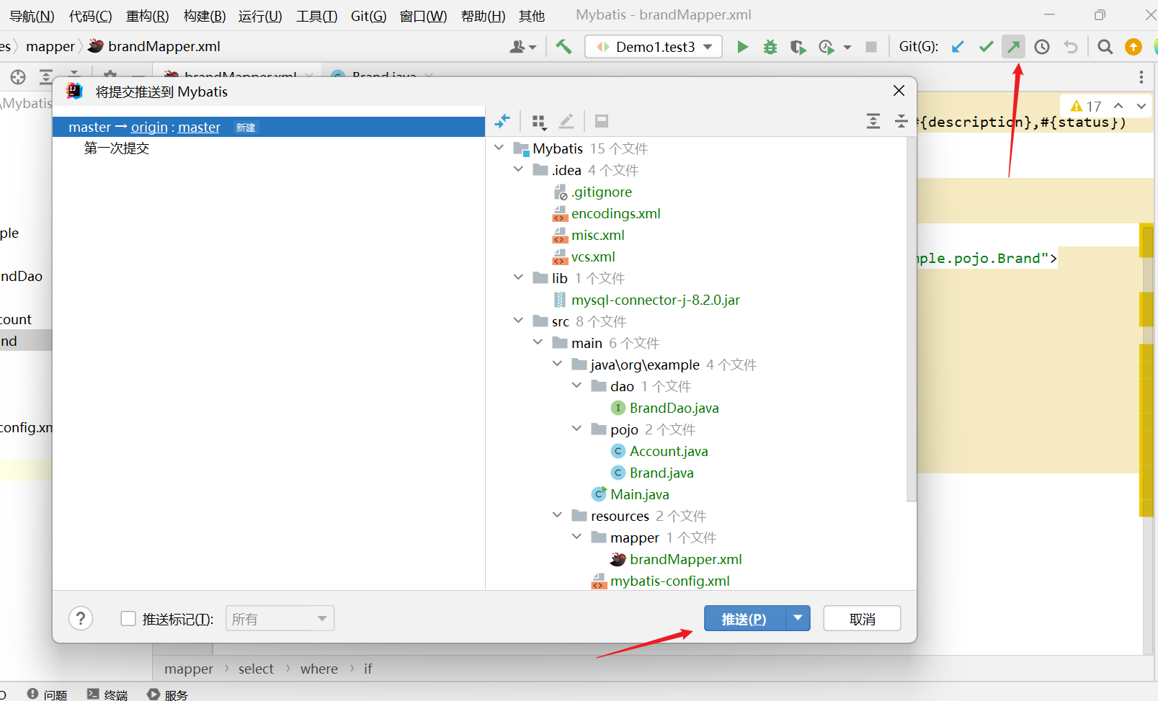Screen dimensions: 1158x701
Task: Collapse the java\org\example folder node
Action: tap(558, 364)
